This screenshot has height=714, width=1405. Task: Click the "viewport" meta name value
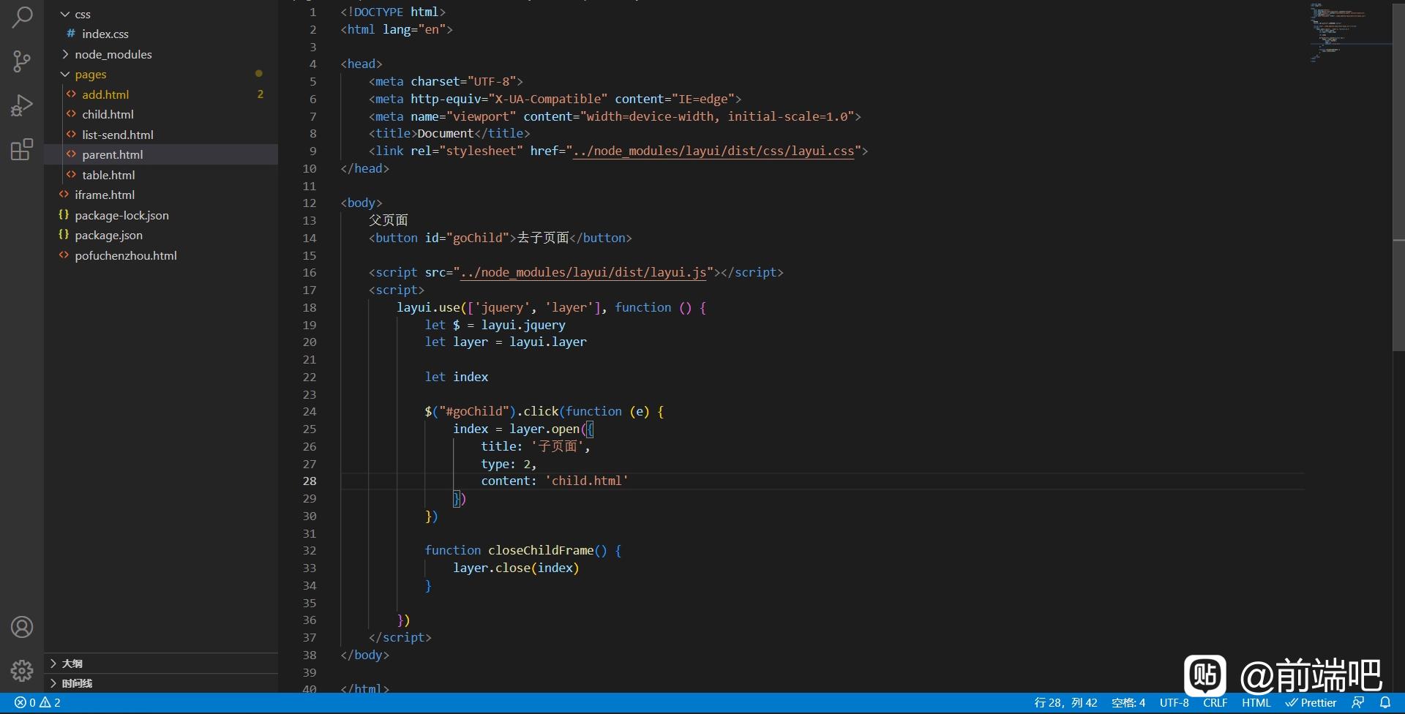(482, 116)
